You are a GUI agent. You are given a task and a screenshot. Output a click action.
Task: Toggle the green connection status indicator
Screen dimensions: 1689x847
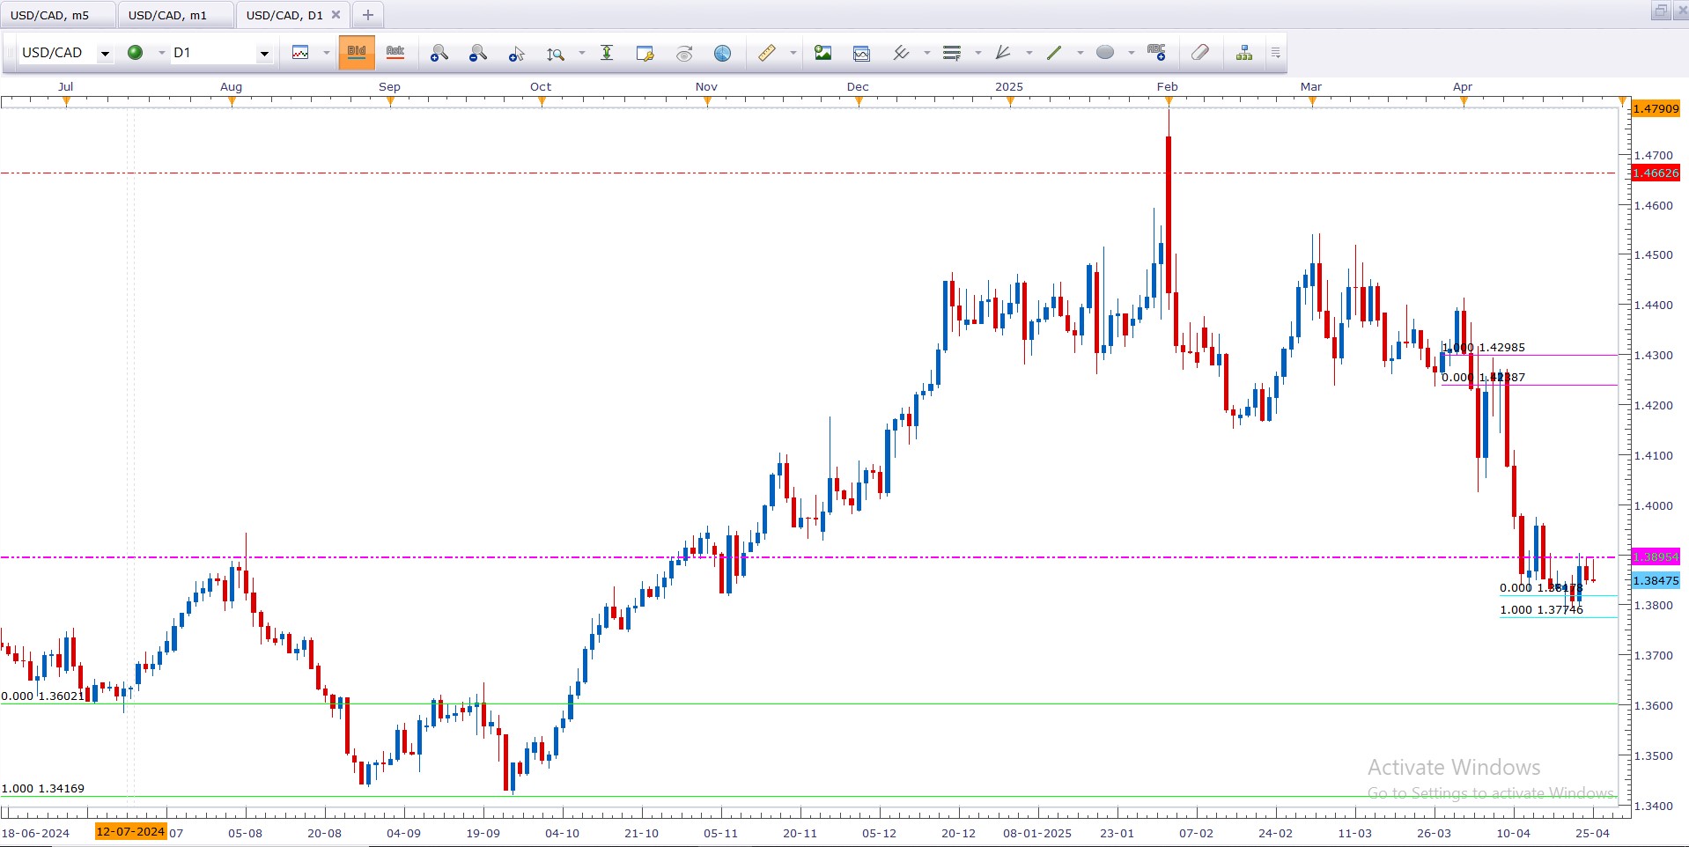coord(136,53)
